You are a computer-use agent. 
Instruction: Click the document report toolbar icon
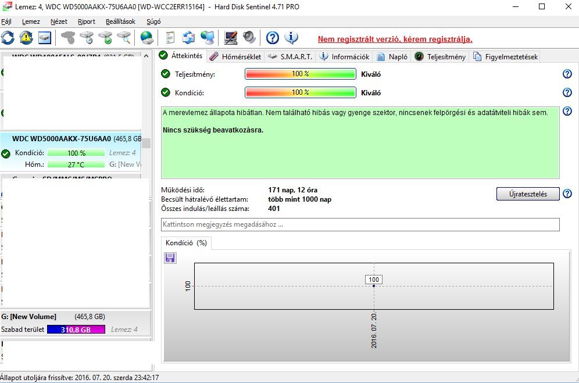170,38
